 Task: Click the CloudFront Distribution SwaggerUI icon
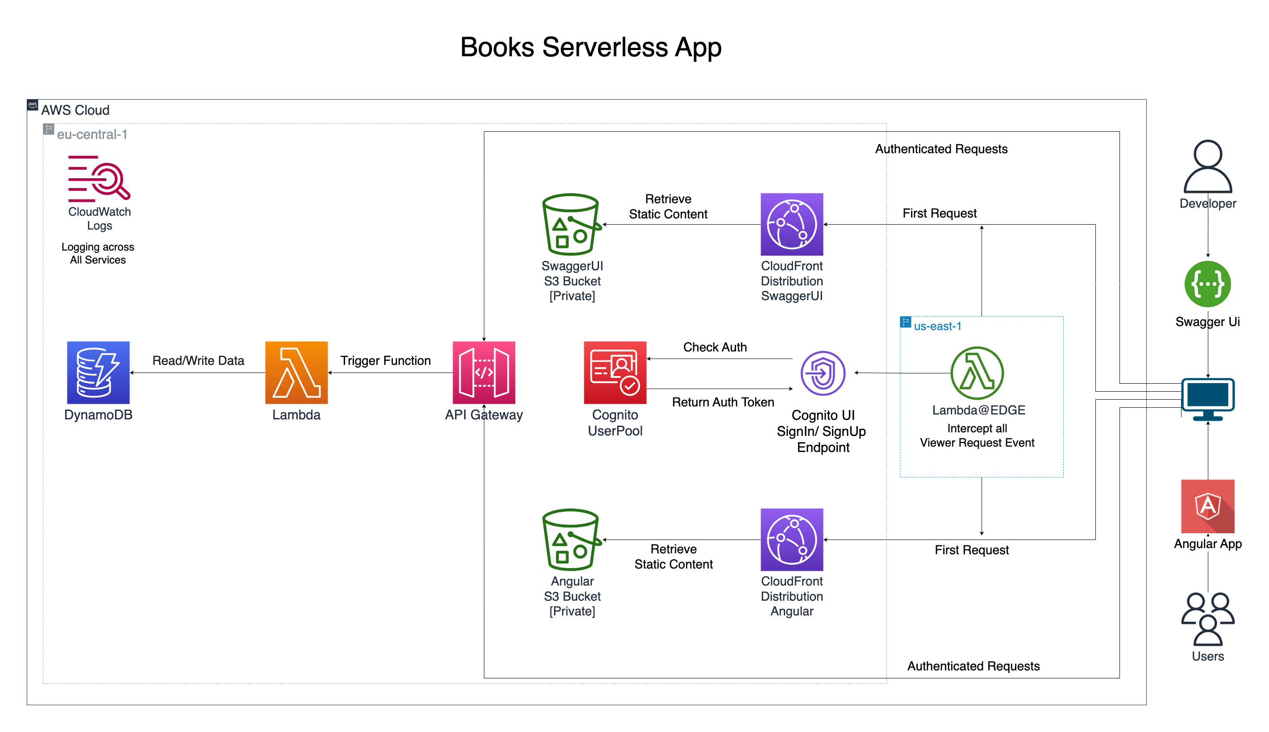(x=791, y=224)
